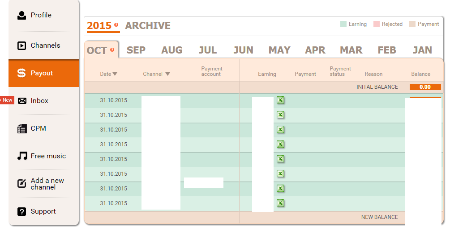
Task: Click the 2015 year heading
Action: (x=99, y=26)
